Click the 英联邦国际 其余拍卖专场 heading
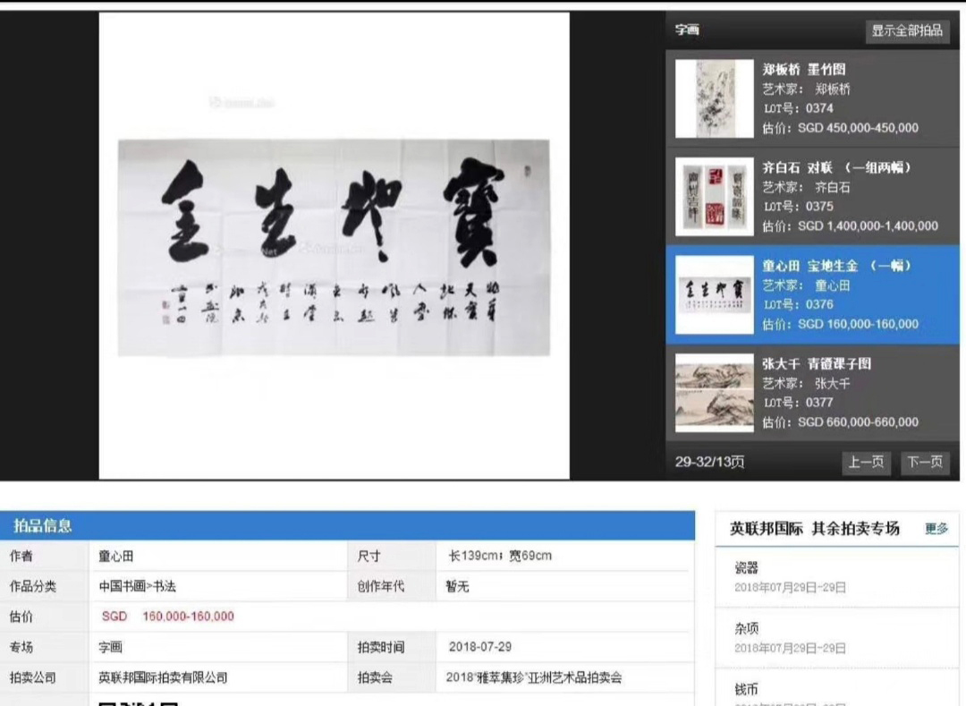This screenshot has width=966, height=706. click(815, 529)
